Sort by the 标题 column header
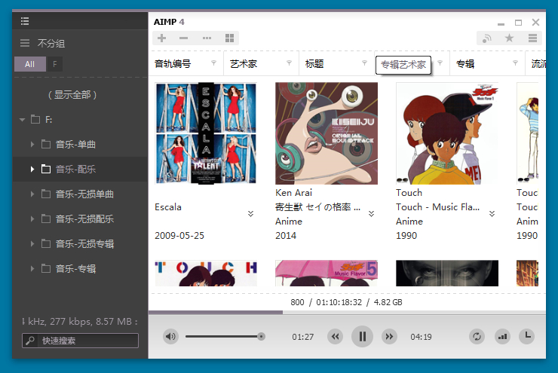The height and width of the screenshot is (373, 558). pyautogui.click(x=314, y=64)
